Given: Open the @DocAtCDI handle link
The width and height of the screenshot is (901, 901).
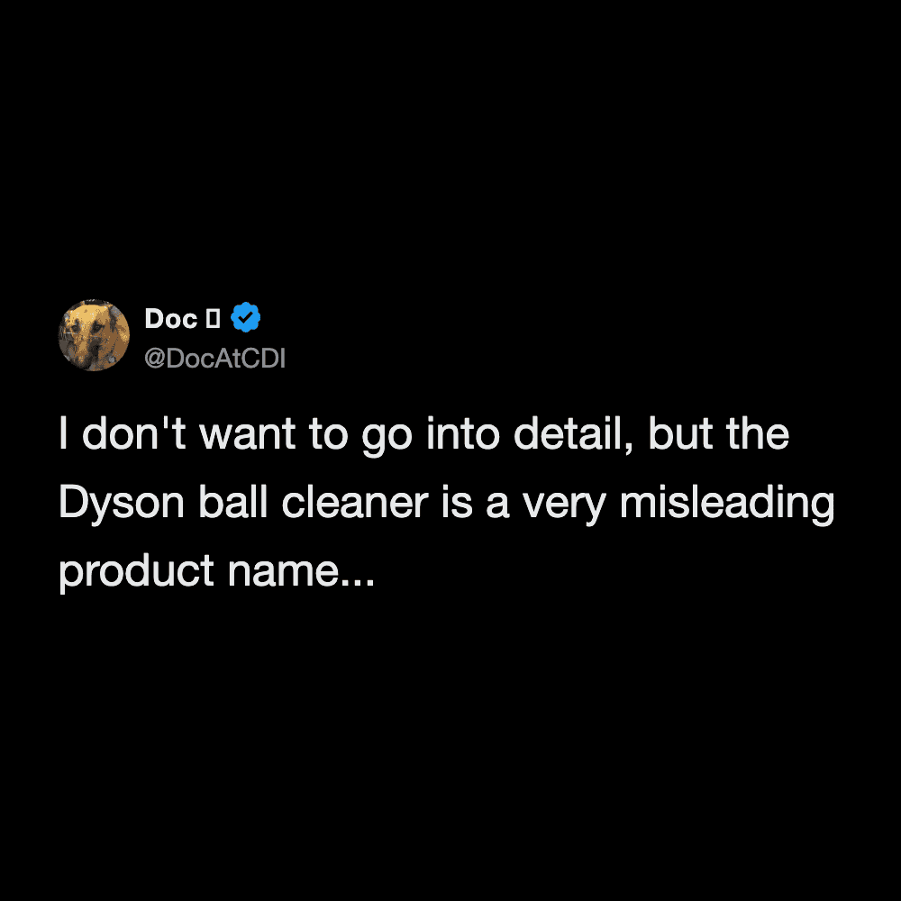Looking at the screenshot, I should click(x=215, y=358).
